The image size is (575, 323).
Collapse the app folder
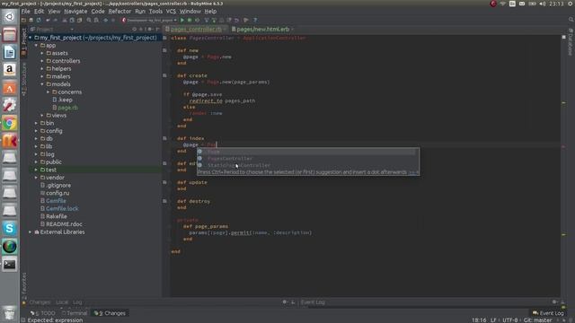(x=36, y=46)
